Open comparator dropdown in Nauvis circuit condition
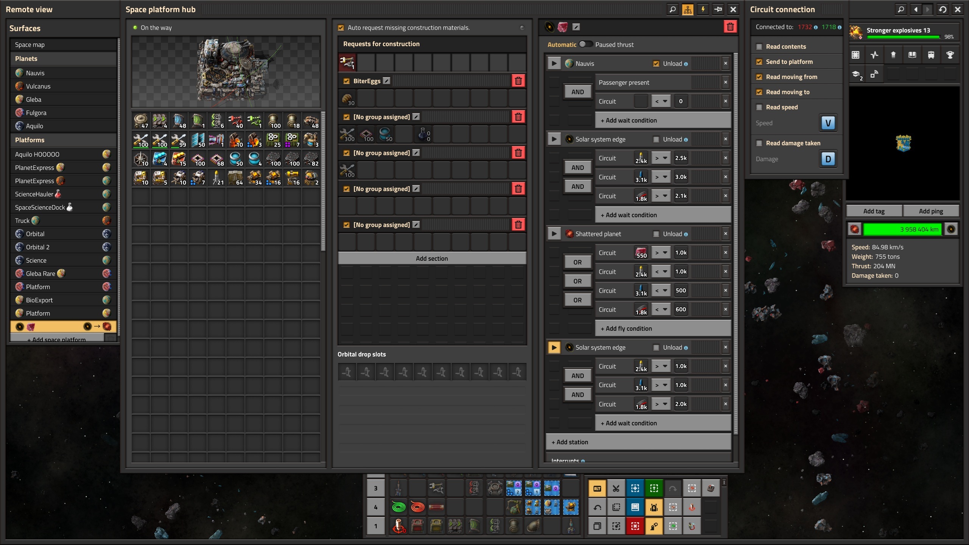969x545 pixels. pos(661,101)
